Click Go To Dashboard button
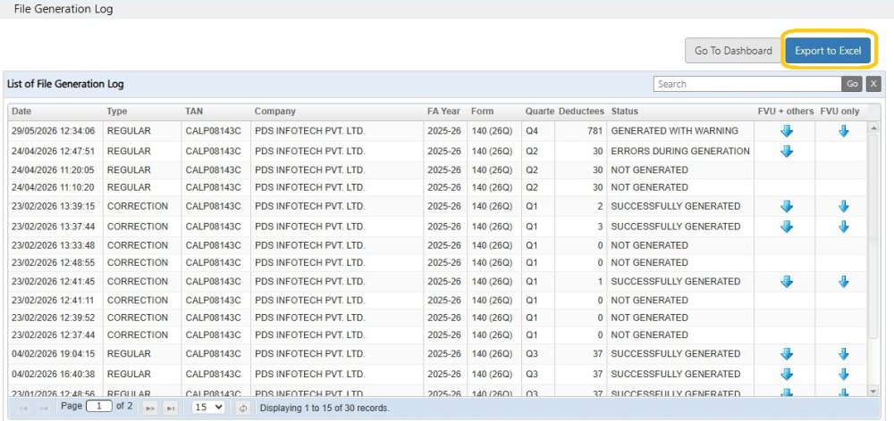Screen dimensions: 894x421 pyautogui.click(x=733, y=51)
